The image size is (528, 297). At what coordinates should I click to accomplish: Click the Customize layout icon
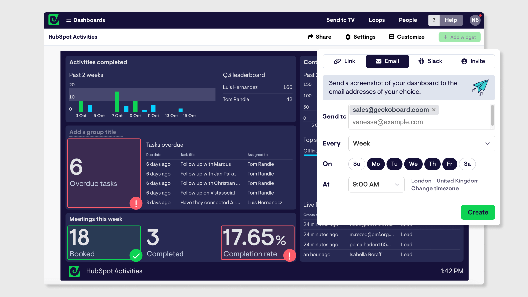(x=392, y=37)
